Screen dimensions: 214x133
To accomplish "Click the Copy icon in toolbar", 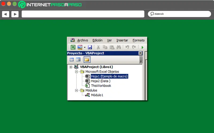I will click(x=105, y=47).
